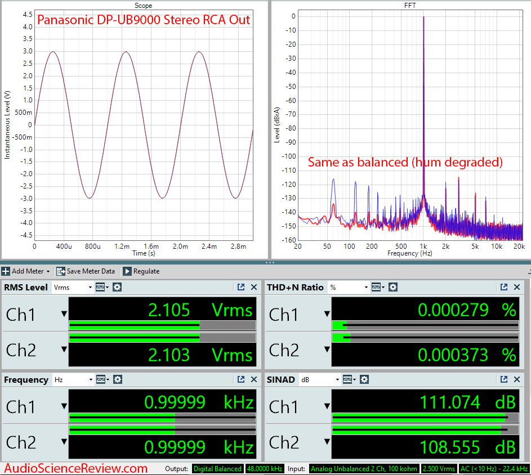The image size is (531, 475).
Task: Open SINAD unit dropdown (dB)
Action: coord(320,379)
